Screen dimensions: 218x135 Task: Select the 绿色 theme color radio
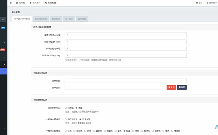click(133, 131)
